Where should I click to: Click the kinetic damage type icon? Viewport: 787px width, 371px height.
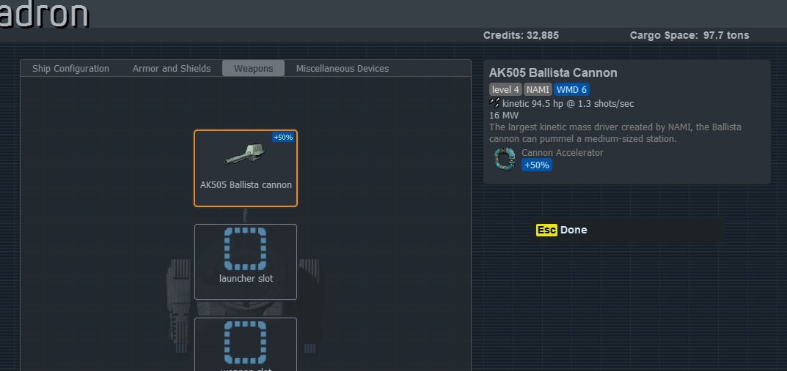494,103
